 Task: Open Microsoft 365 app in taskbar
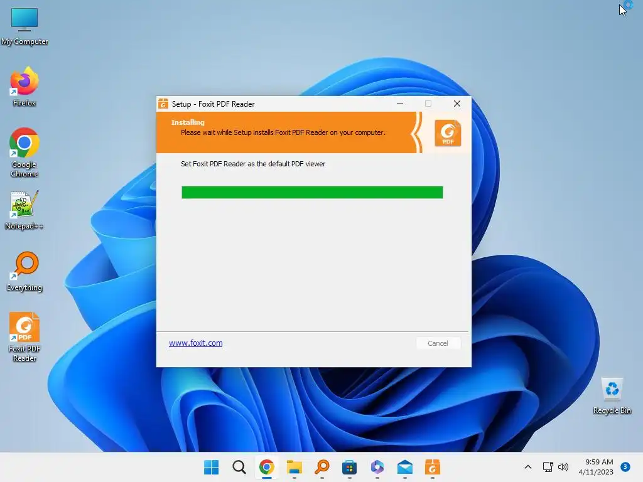(377, 467)
